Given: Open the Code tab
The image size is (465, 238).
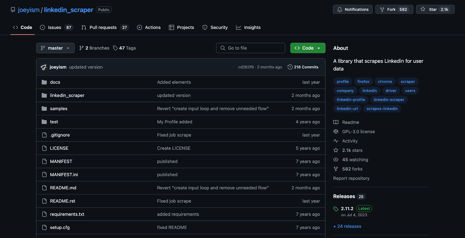Looking at the screenshot, I should point(22,28).
